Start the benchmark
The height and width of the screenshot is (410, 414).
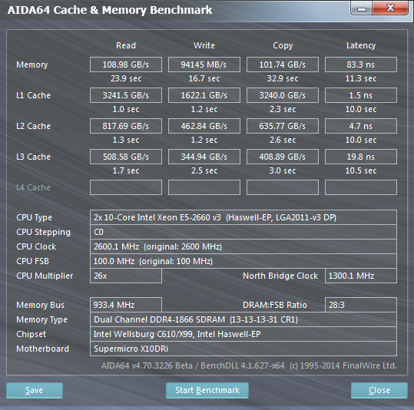pyautogui.click(x=207, y=390)
